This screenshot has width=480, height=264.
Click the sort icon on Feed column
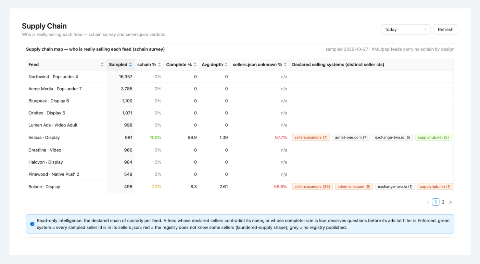pos(102,65)
